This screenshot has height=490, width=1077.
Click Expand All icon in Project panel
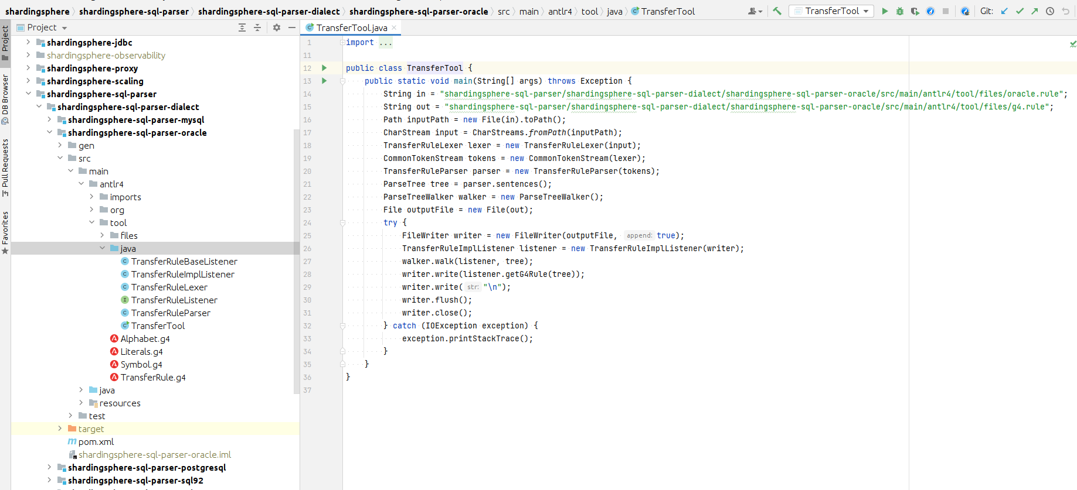[x=242, y=28]
